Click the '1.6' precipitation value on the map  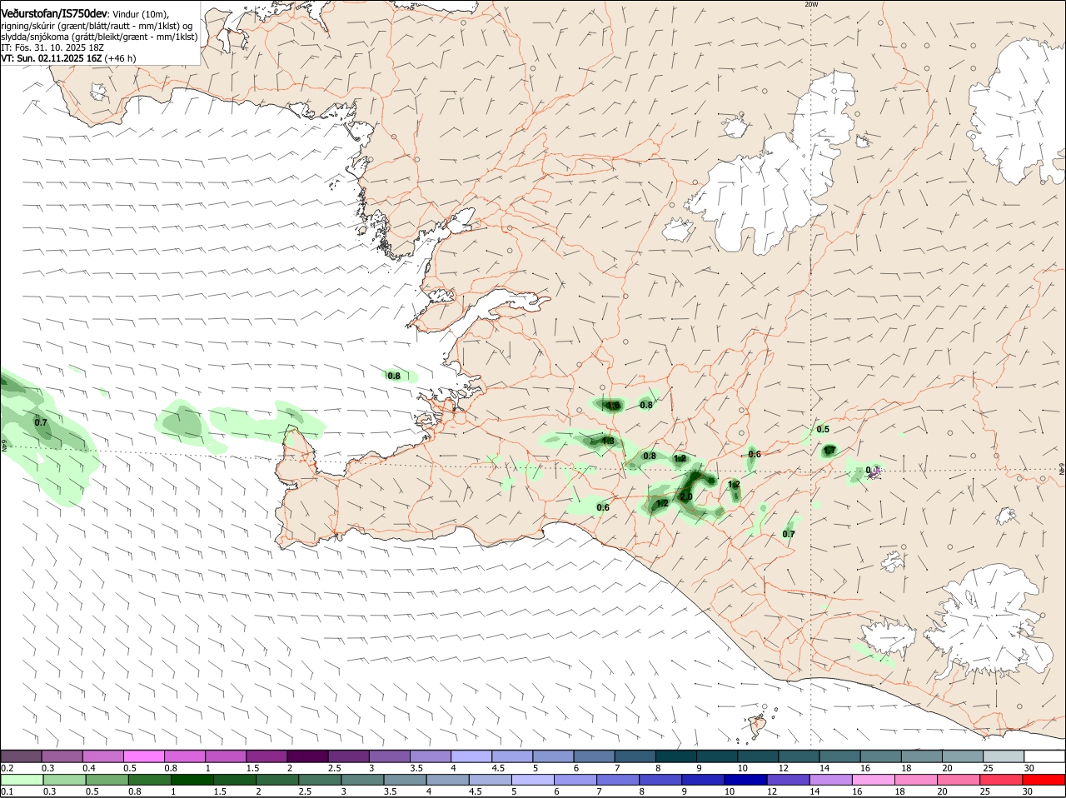(613, 406)
